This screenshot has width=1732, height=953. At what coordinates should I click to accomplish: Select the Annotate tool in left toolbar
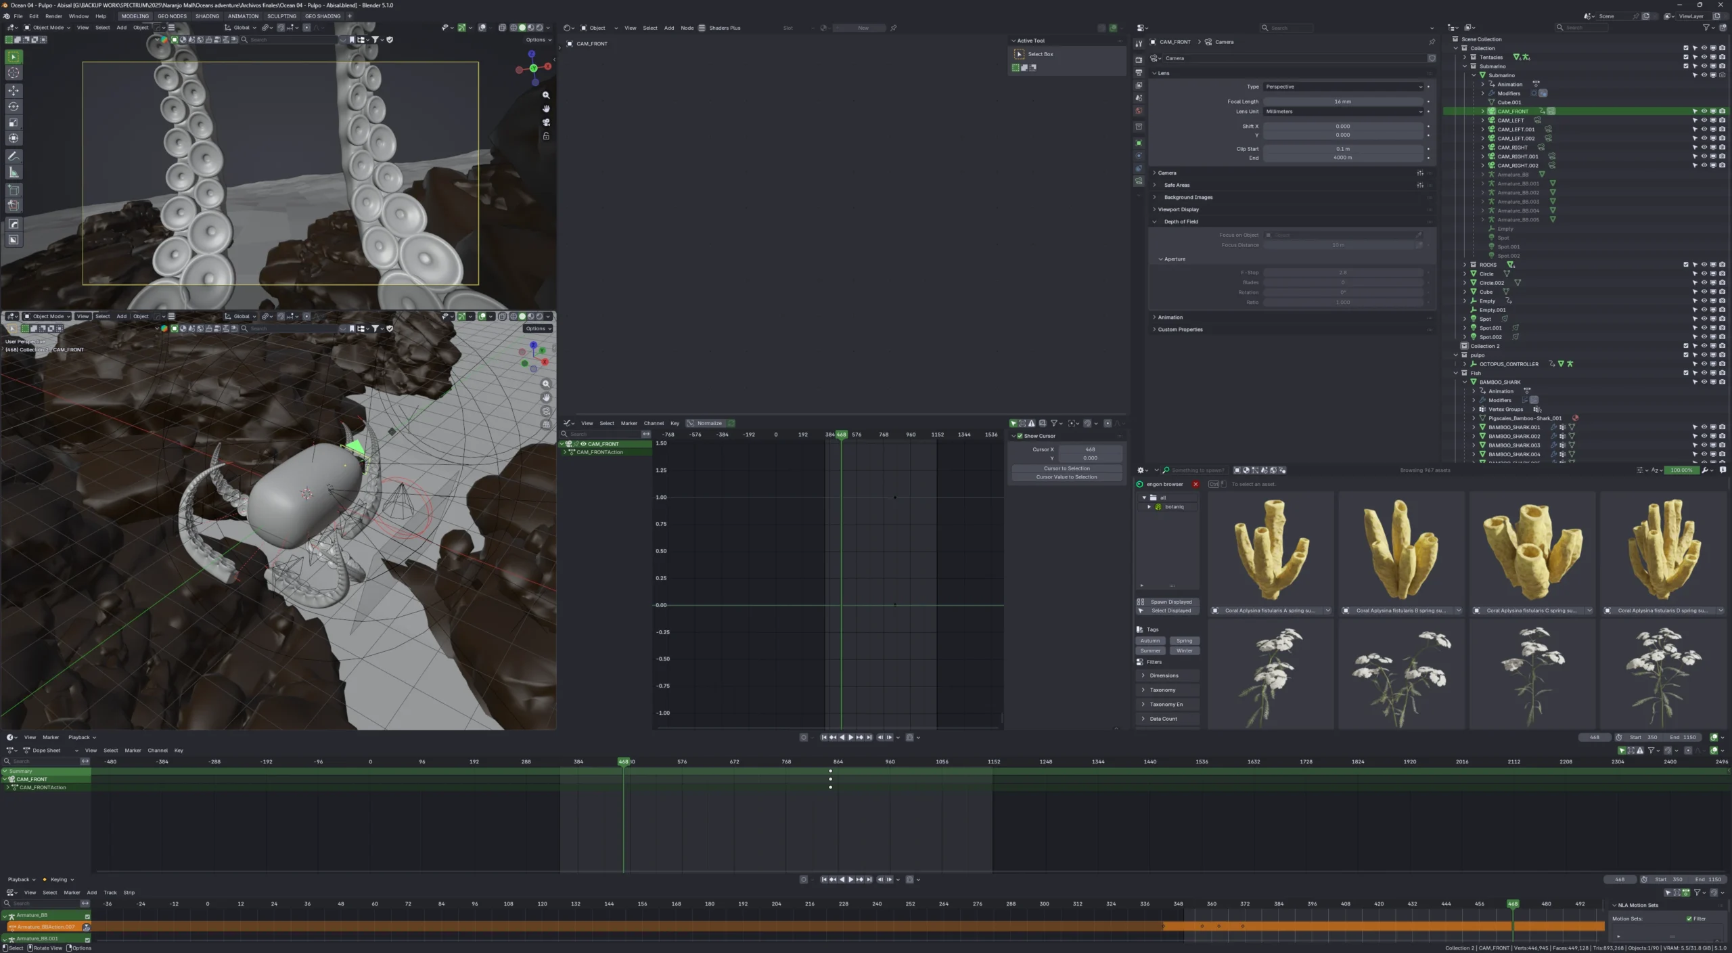(x=14, y=156)
